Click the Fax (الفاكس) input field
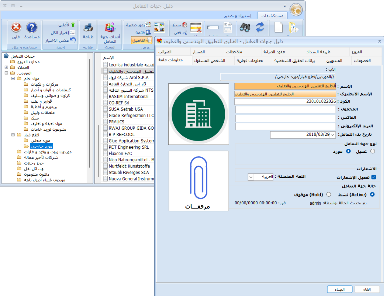This screenshot has width=384, height=296. point(286,118)
